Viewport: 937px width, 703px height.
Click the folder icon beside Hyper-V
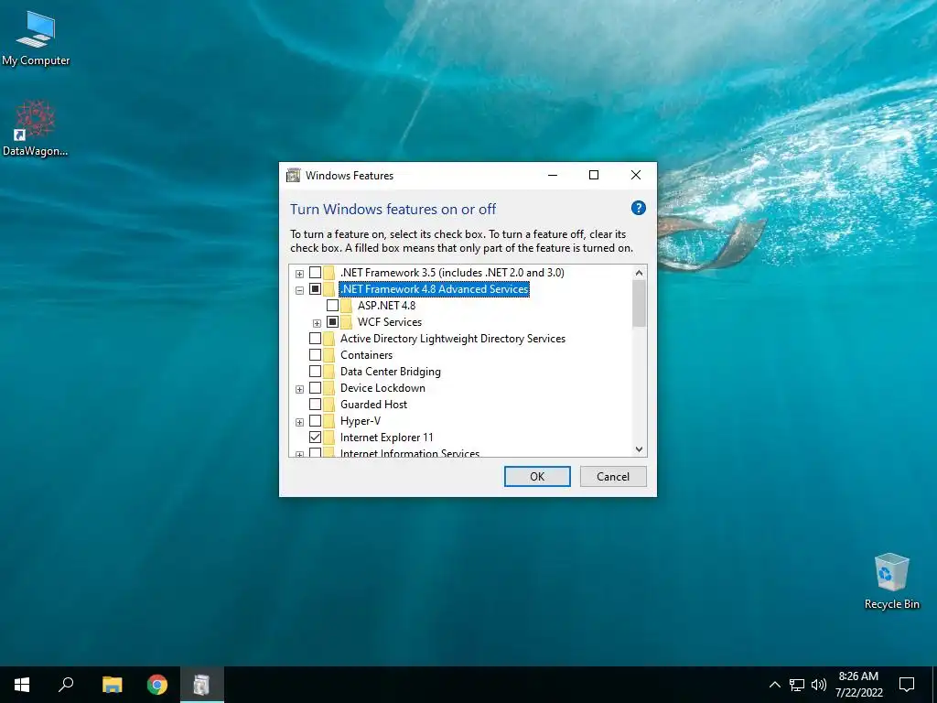click(329, 421)
